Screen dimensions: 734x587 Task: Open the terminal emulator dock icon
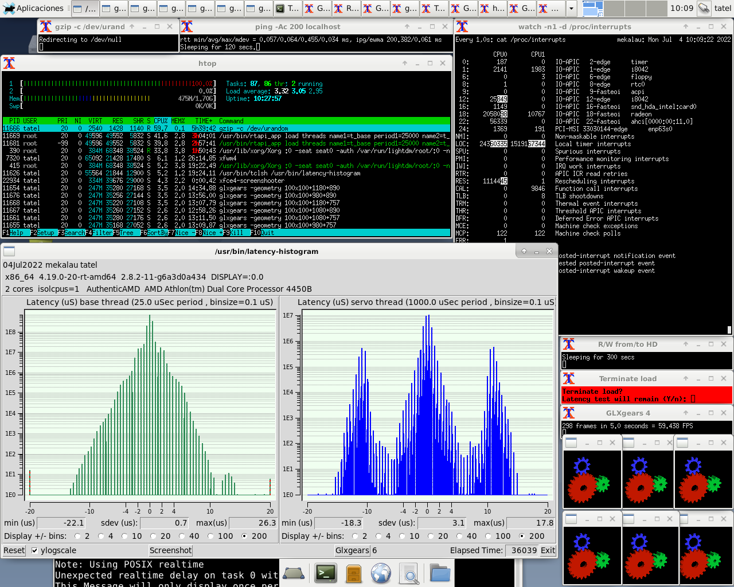click(x=326, y=573)
